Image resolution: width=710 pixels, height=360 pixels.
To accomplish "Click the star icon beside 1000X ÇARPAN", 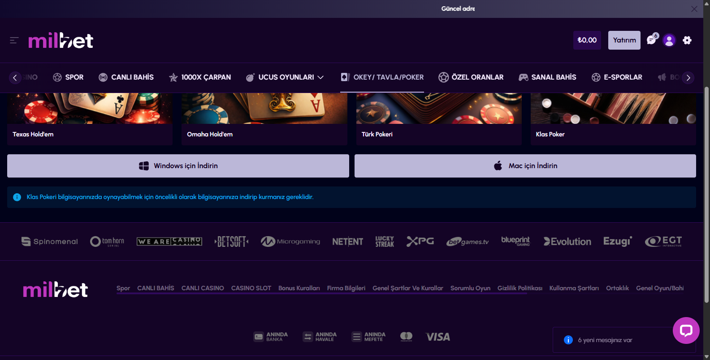I will click(173, 77).
